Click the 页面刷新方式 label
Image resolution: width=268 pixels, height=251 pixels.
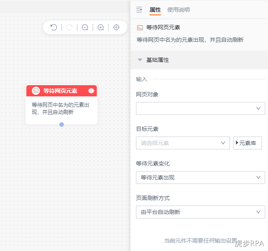(x=153, y=198)
